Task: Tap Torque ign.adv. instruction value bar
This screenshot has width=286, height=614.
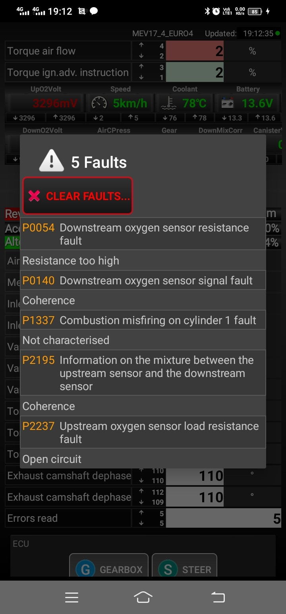Action: coord(195,72)
